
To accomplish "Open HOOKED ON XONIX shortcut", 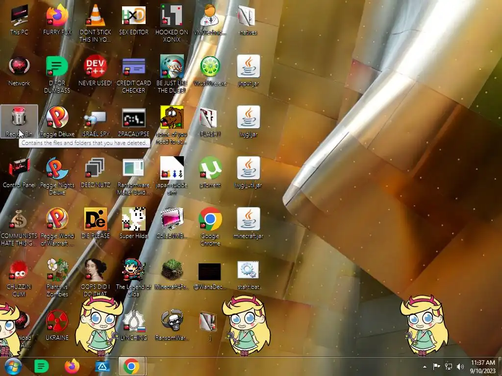I will [172, 23].
